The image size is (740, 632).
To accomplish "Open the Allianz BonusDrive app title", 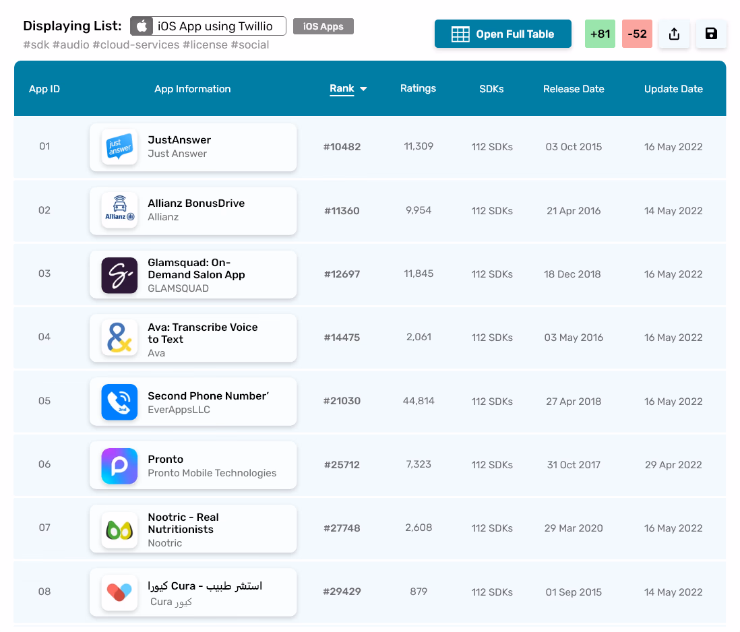I will 196,203.
